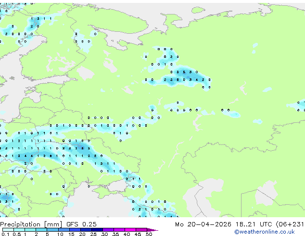The height and width of the screenshot is (236, 305).
Task: Click the legend swatch between 45 and 50
Action: click(x=141, y=230)
